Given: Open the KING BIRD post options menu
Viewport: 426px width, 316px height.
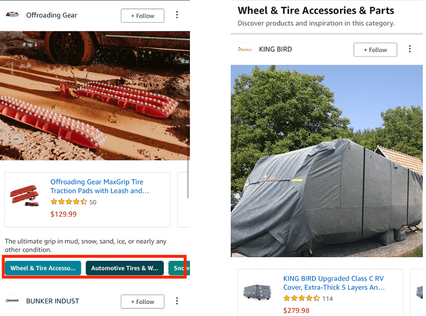Looking at the screenshot, I should pos(410,49).
